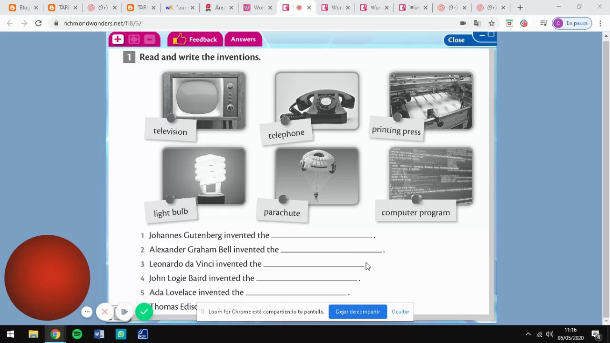The height and width of the screenshot is (343, 610).
Task: Click the fit-to-screen zoom icon
Action: click(x=134, y=40)
